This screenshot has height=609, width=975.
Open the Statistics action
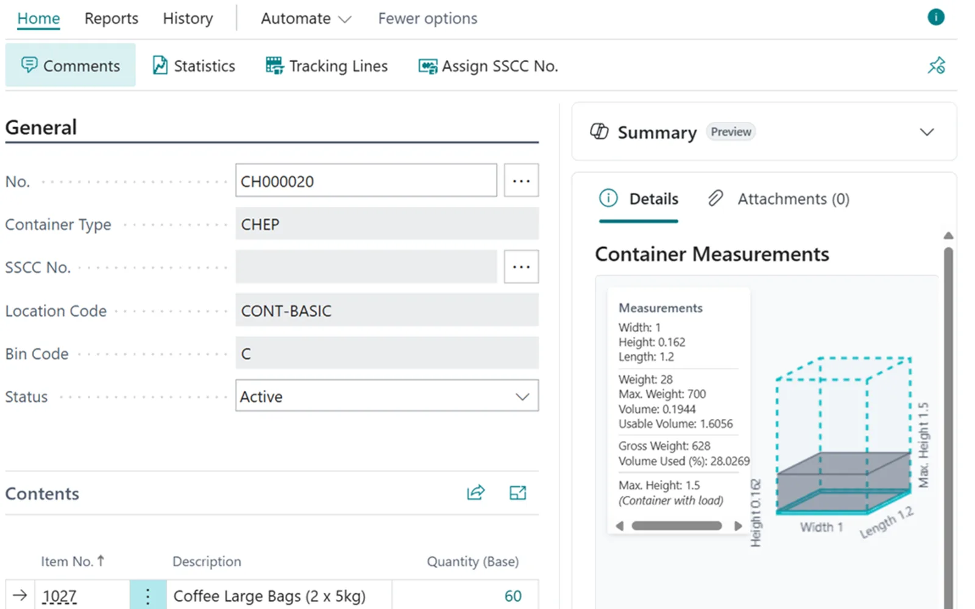tap(193, 65)
